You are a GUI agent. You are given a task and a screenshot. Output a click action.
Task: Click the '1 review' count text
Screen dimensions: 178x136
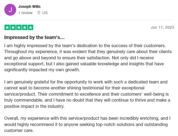click(25, 13)
